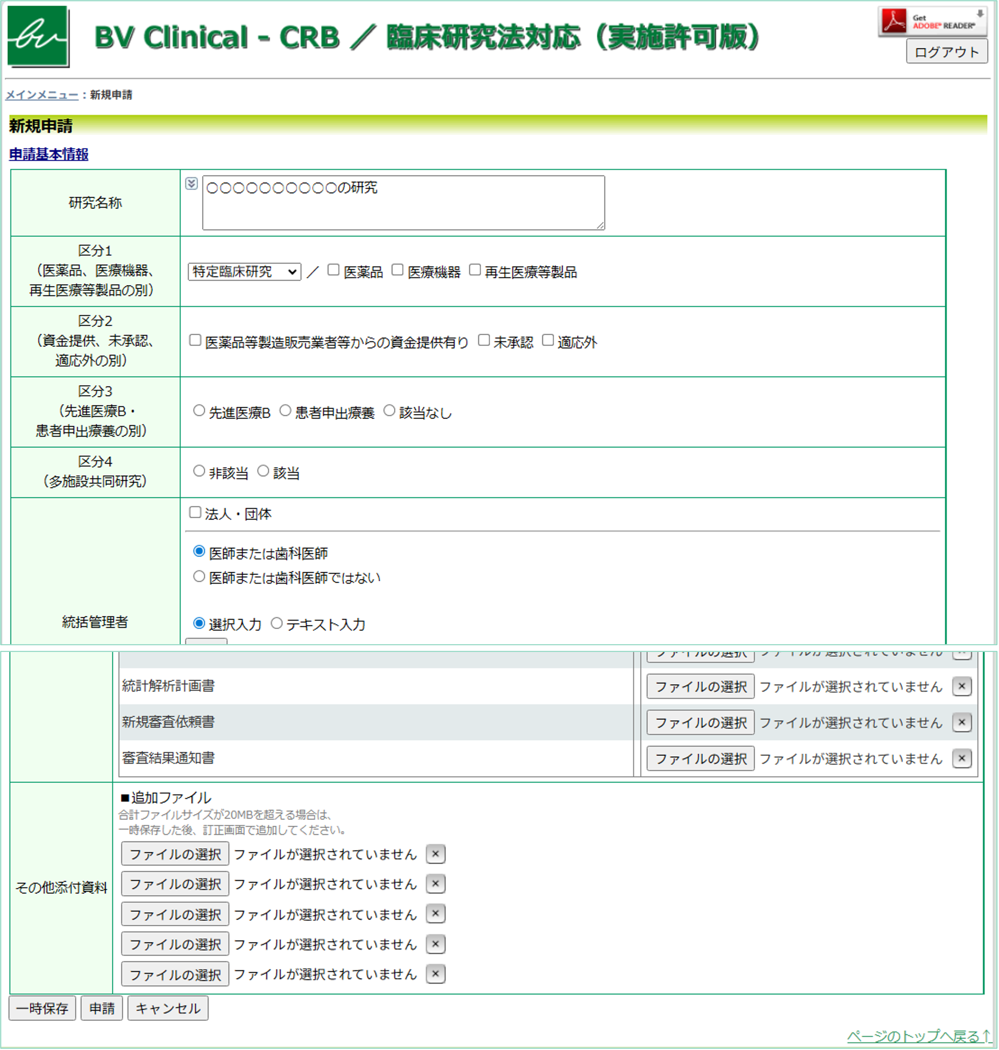The image size is (999, 1050).
Task: Clear the last 追加ファイル selection with its × icon
Action: pos(435,974)
